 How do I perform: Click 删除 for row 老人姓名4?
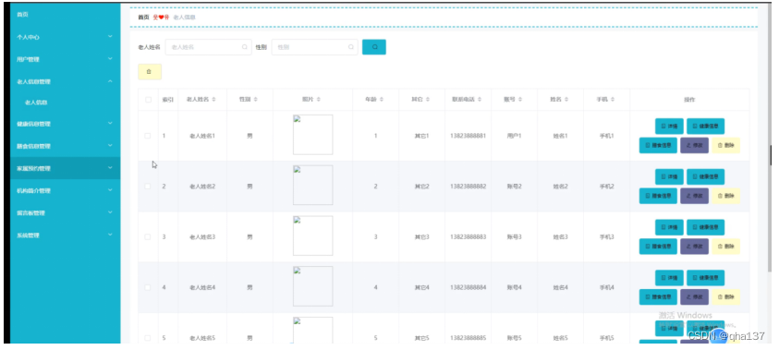click(x=725, y=297)
